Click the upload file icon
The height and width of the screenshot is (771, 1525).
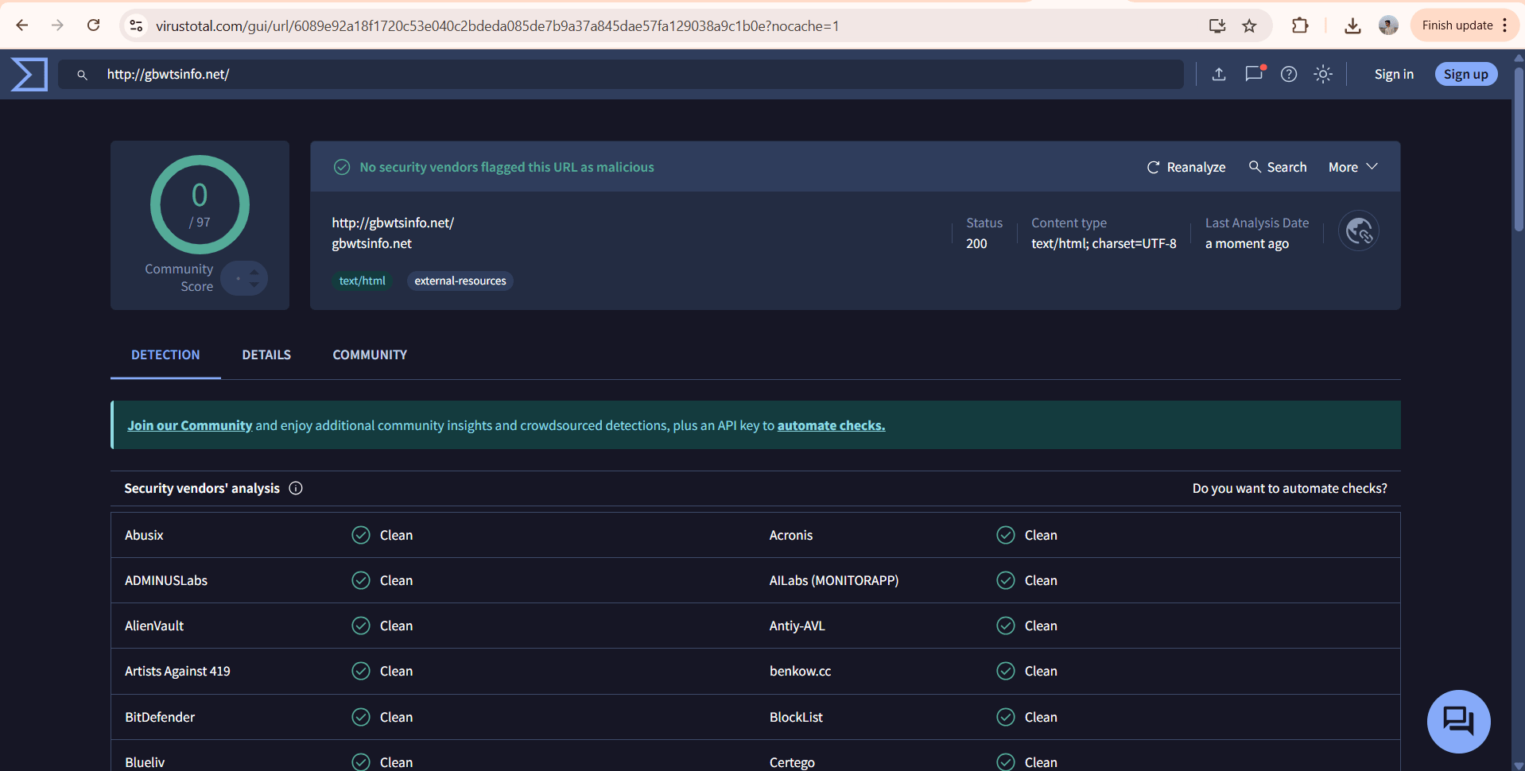point(1219,74)
